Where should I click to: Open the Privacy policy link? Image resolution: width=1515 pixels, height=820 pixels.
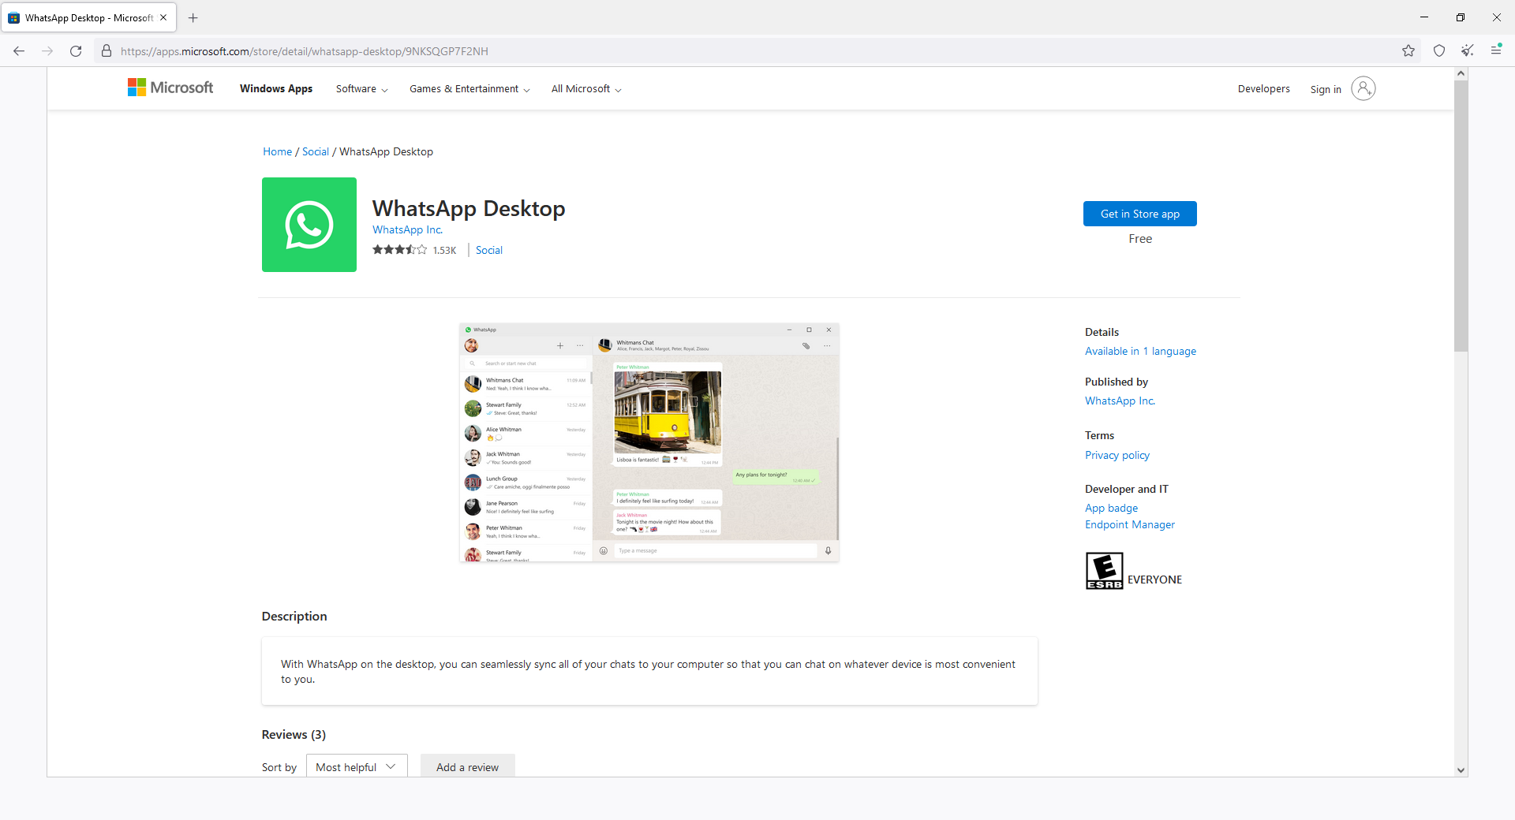(x=1117, y=455)
